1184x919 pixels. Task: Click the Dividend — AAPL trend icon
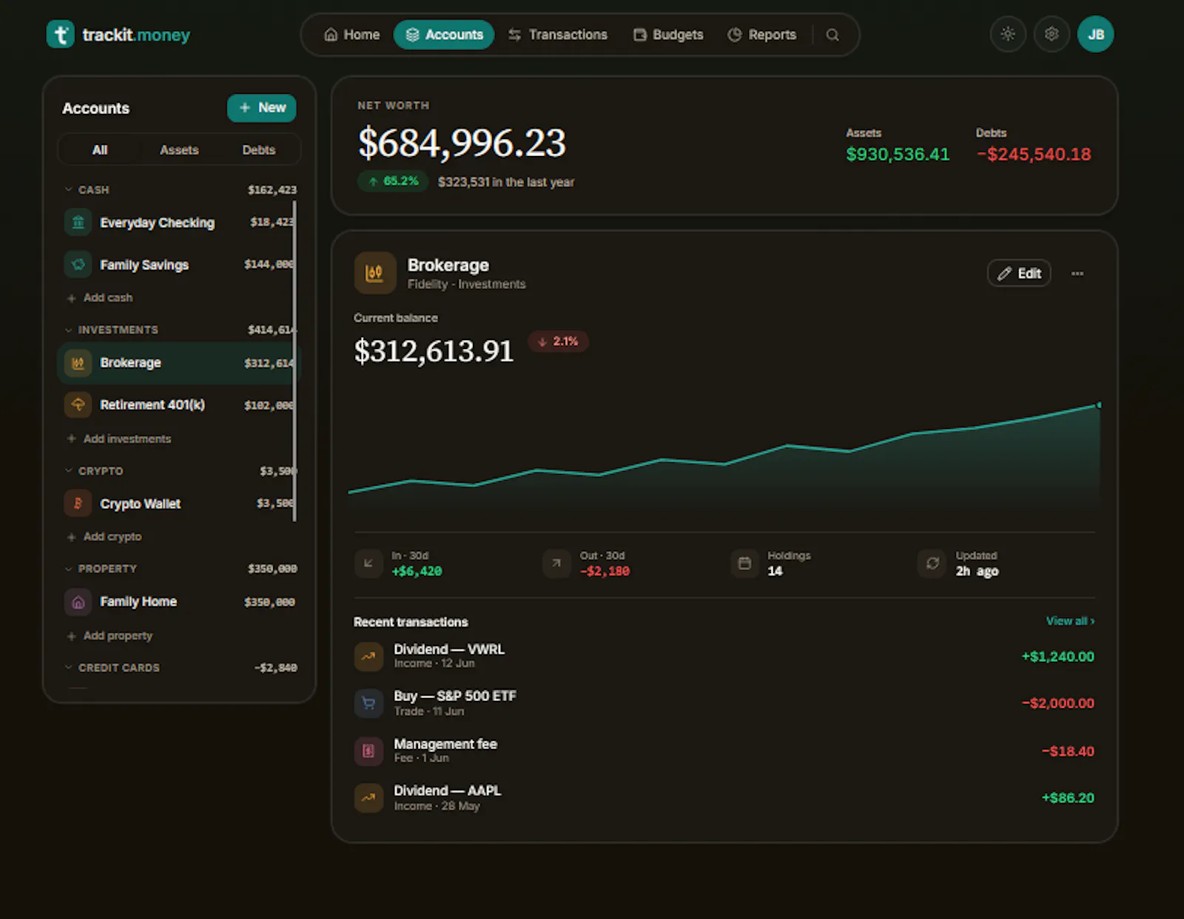pos(369,798)
